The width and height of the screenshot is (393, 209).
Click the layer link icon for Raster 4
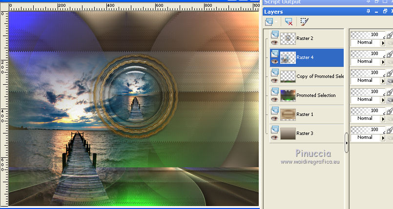point(390,54)
